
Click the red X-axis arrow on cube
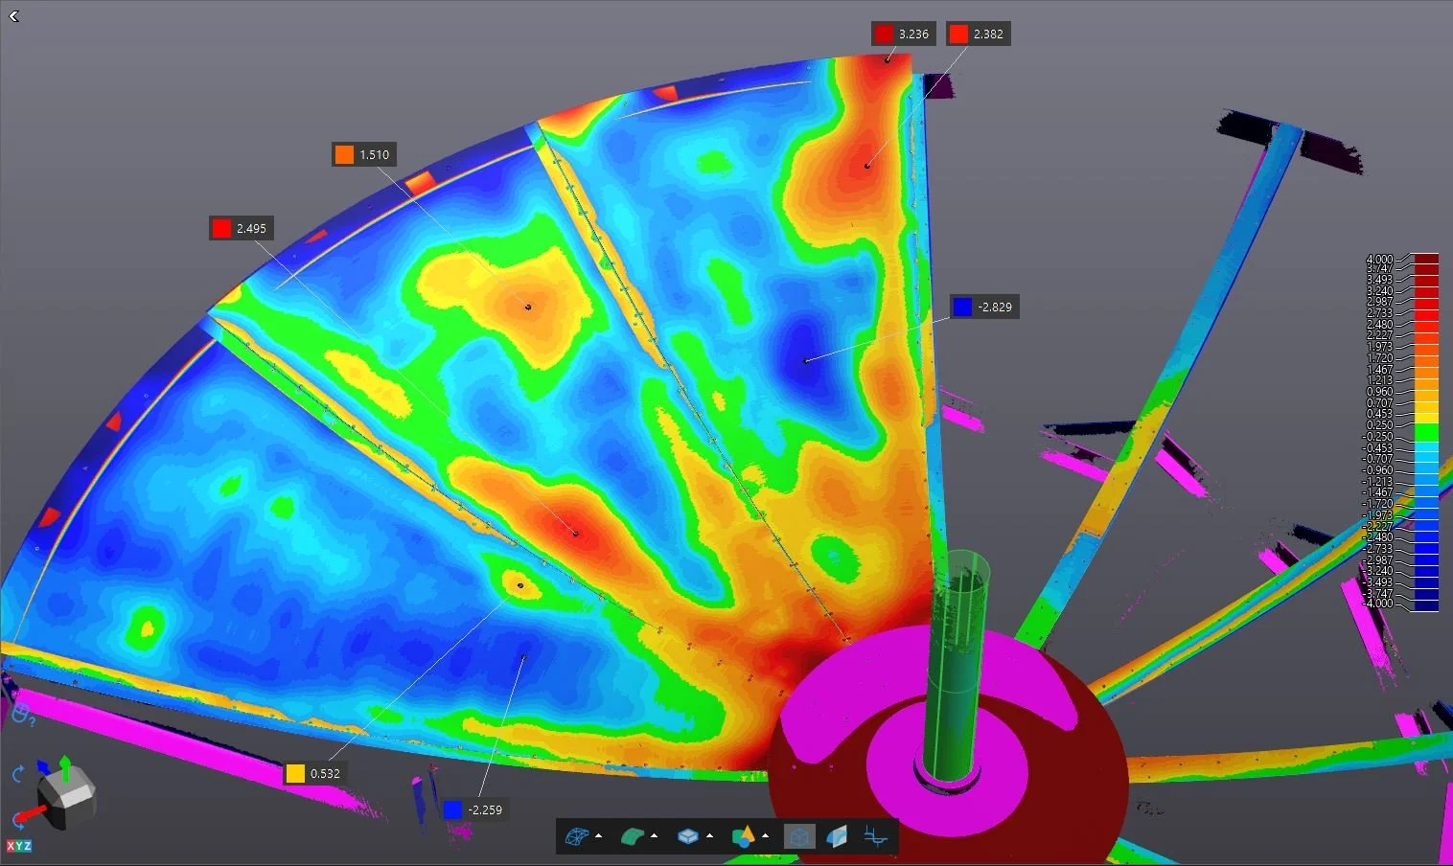coord(33,814)
